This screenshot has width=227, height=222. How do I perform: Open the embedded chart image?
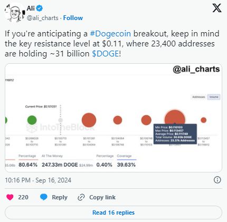pyautogui.click(x=113, y=118)
